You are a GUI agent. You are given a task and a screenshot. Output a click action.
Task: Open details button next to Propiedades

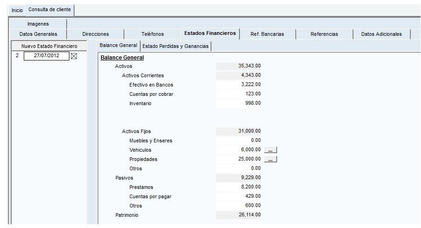[271, 159]
